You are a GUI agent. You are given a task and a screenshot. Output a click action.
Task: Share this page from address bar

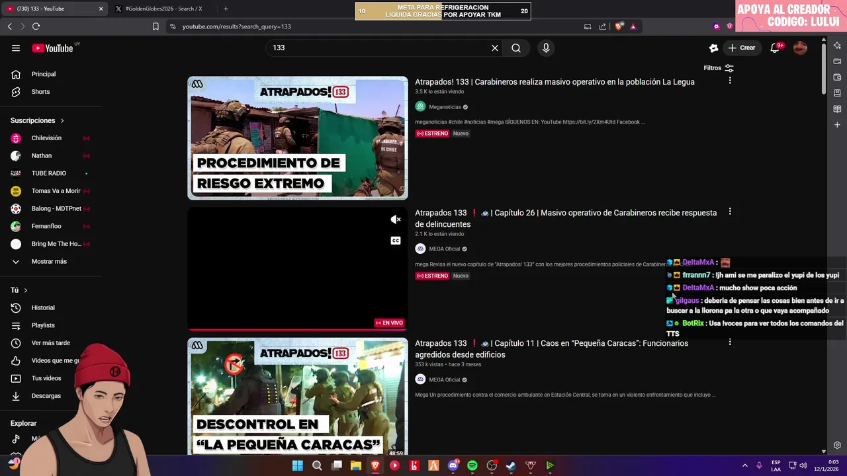(x=603, y=26)
